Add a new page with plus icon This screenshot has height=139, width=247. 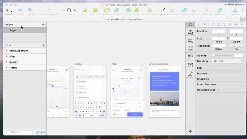point(43,24)
